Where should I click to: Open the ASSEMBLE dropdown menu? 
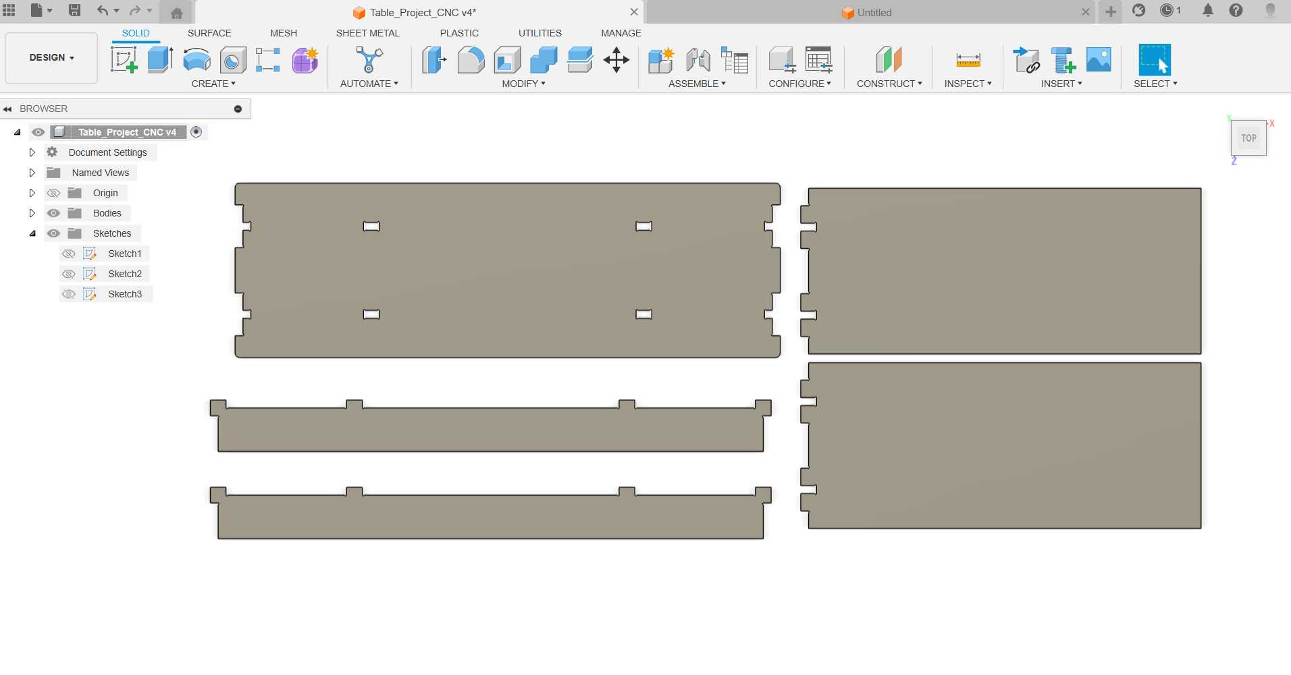click(x=697, y=84)
